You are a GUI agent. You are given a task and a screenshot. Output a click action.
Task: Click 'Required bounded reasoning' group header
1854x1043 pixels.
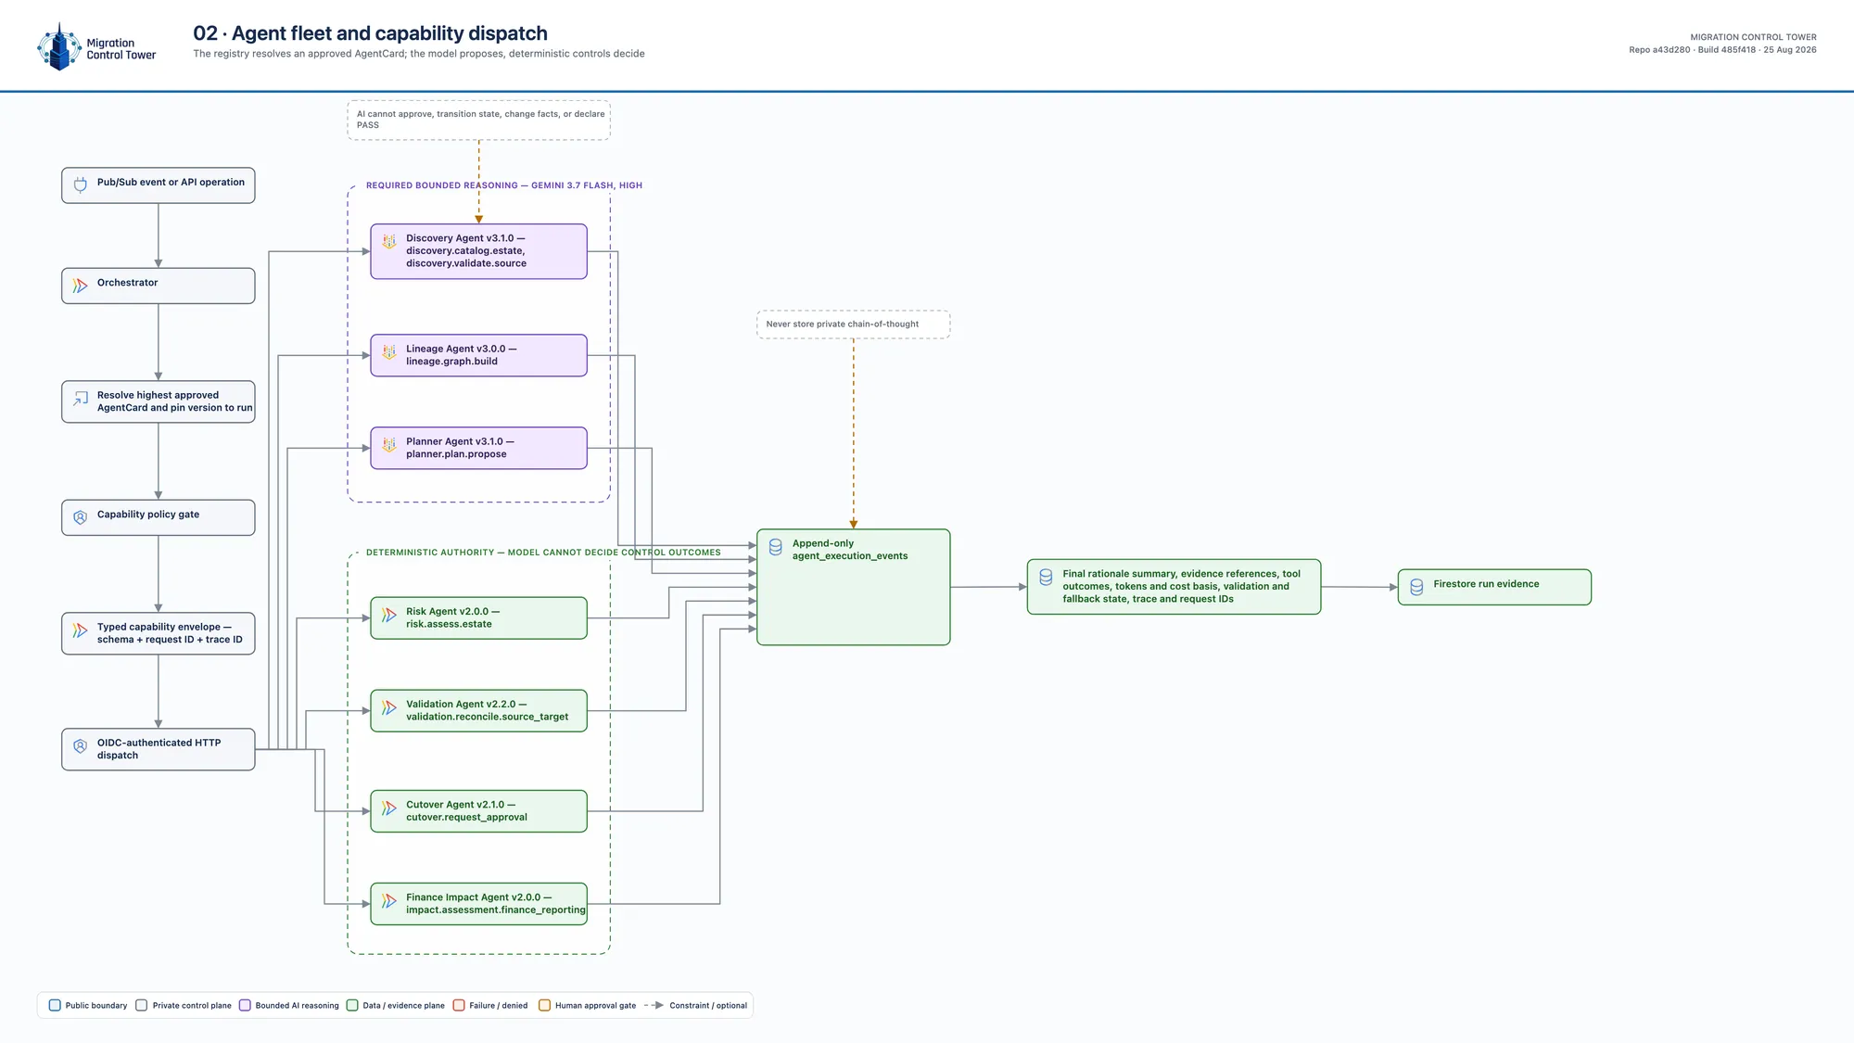pyautogui.click(x=504, y=185)
